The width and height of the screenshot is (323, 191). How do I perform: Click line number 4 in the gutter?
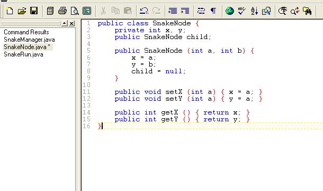click(x=88, y=44)
